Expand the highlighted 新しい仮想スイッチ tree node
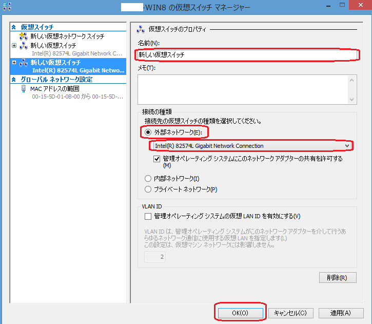This screenshot has width=372, height=324. click(x=14, y=63)
